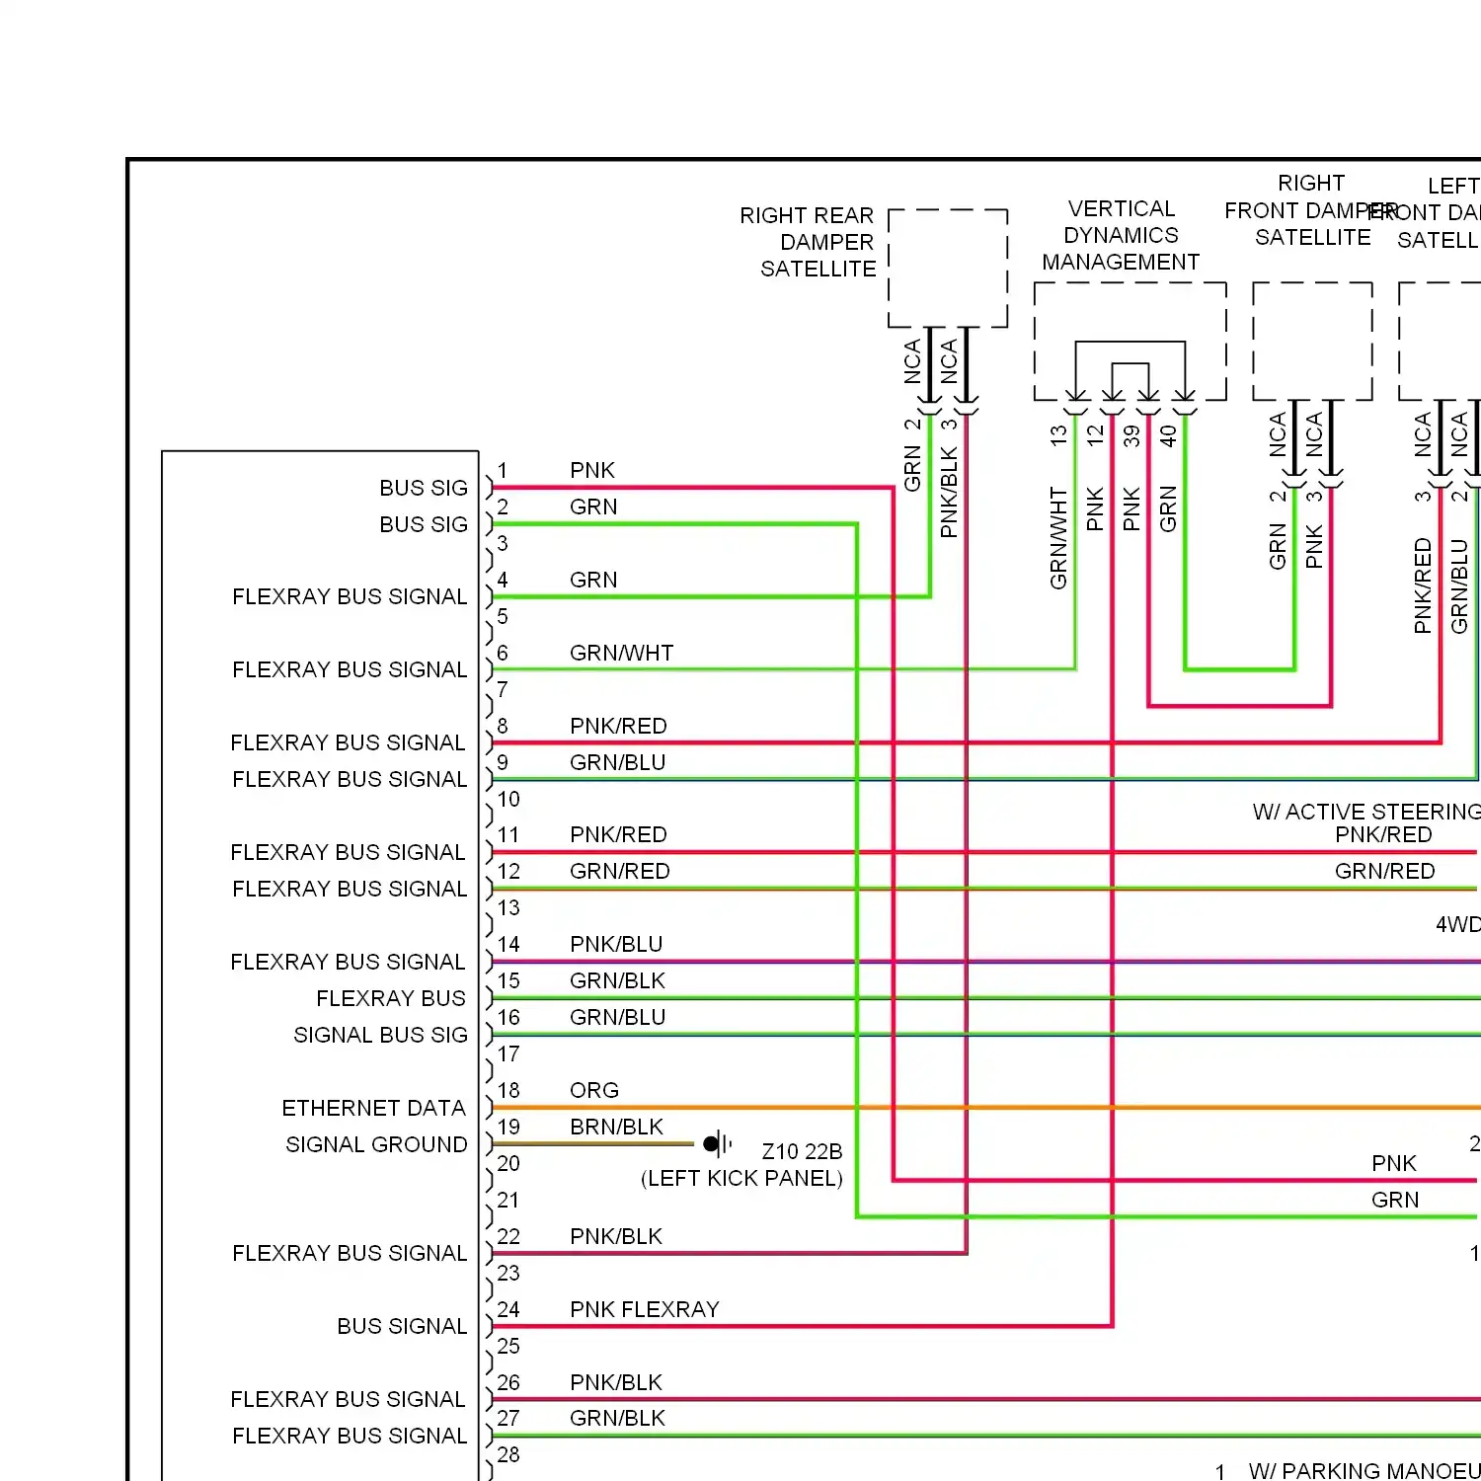Click the "W/ ACTIVE STEERING" note
Screen dimensions: 1481x1481
point(1366,812)
